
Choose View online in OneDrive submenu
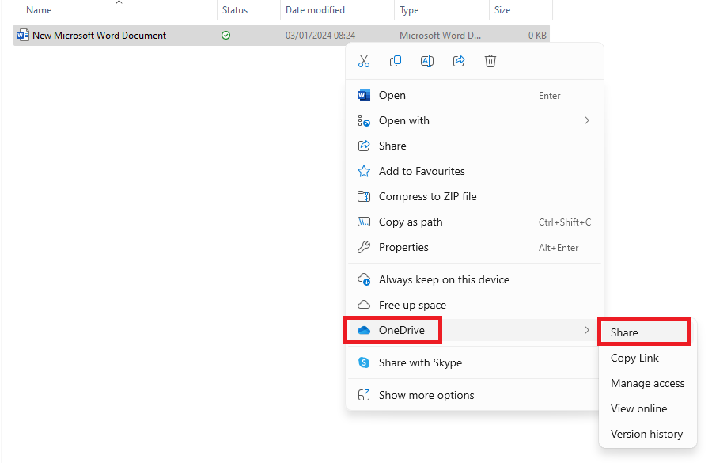click(x=647, y=409)
